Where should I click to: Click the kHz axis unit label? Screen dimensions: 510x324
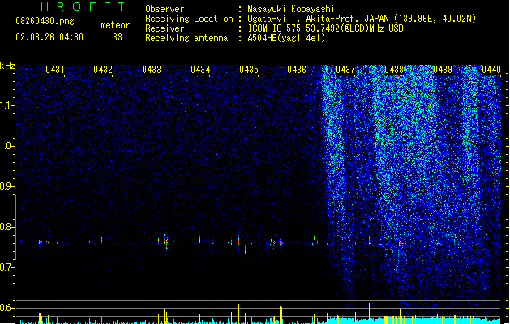[7, 66]
